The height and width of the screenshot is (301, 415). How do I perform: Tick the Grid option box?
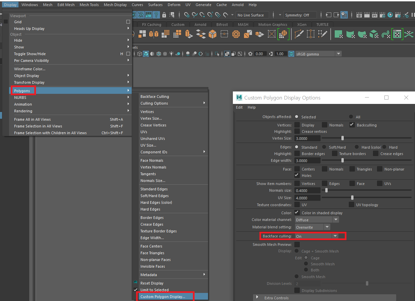tap(128, 22)
